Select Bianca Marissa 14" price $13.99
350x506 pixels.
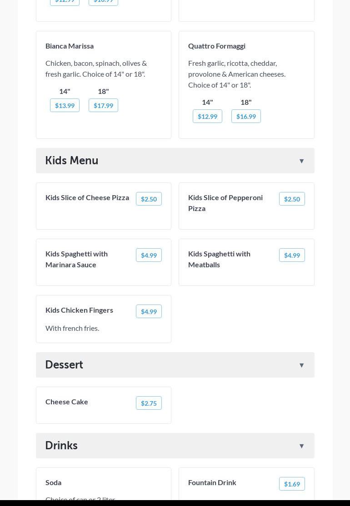point(65,105)
